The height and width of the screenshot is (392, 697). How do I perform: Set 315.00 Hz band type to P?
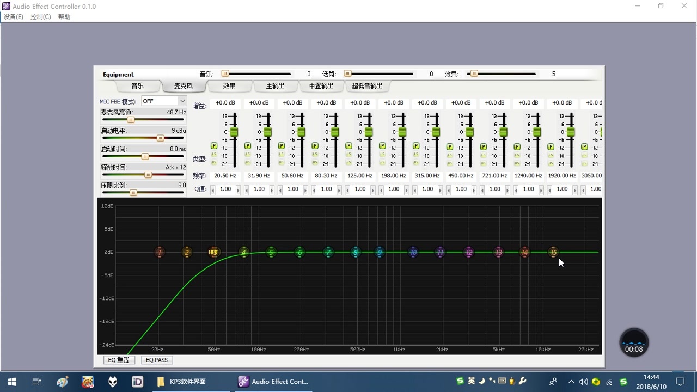coord(416,146)
